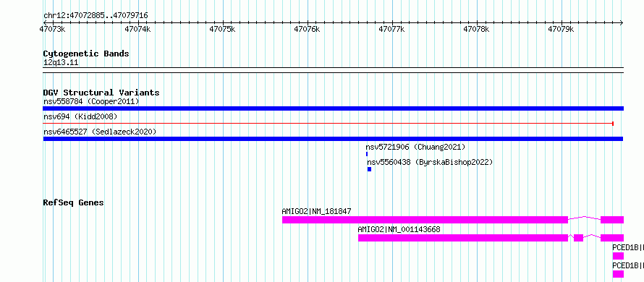Click the left arrowhead of the coordinate ruler
Image resolution: width=644 pixels, height=282 pixels.
(45, 22)
